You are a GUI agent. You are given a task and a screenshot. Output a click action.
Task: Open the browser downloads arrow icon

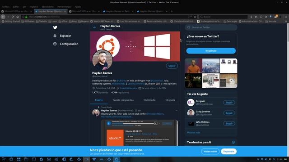[x=251, y=17]
